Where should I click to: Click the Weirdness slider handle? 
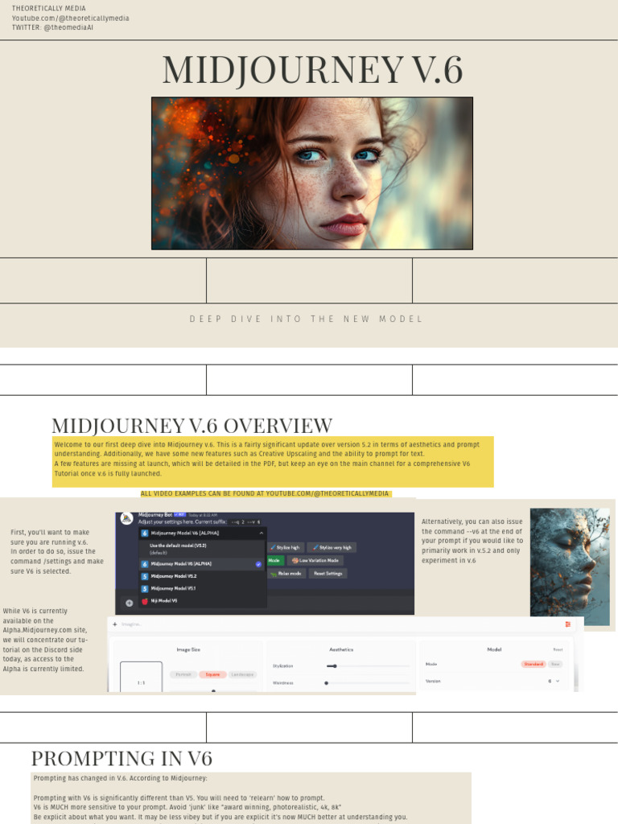click(x=327, y=683)
